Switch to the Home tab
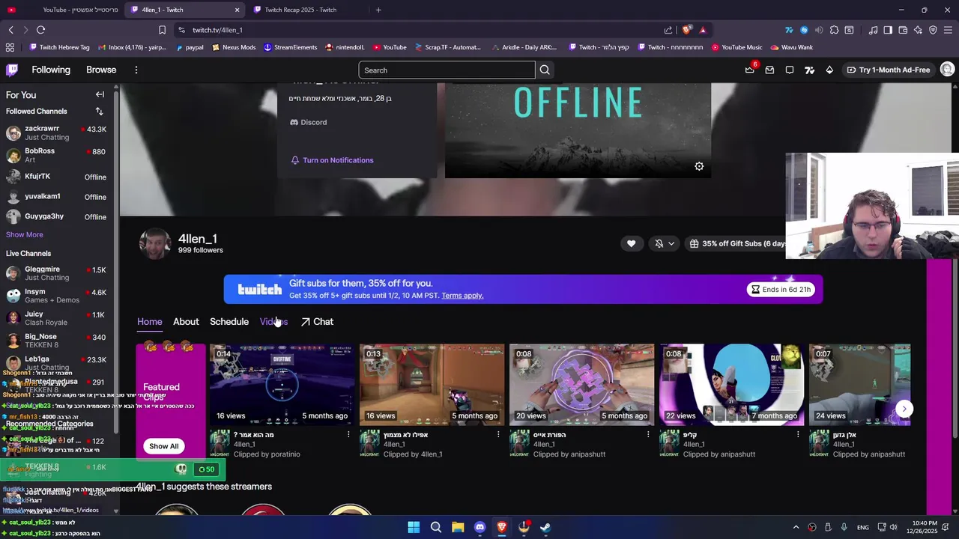The width and height of the screenshot is (959, 539). (x=149, y=322)
